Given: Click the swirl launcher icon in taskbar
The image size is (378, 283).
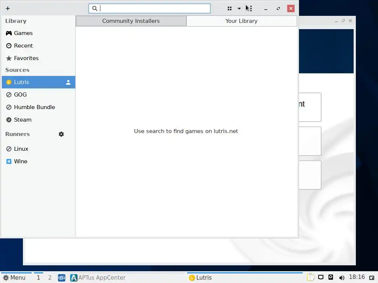Looking at the screenshot, I should pyautogui.click(x=62, y=278).
